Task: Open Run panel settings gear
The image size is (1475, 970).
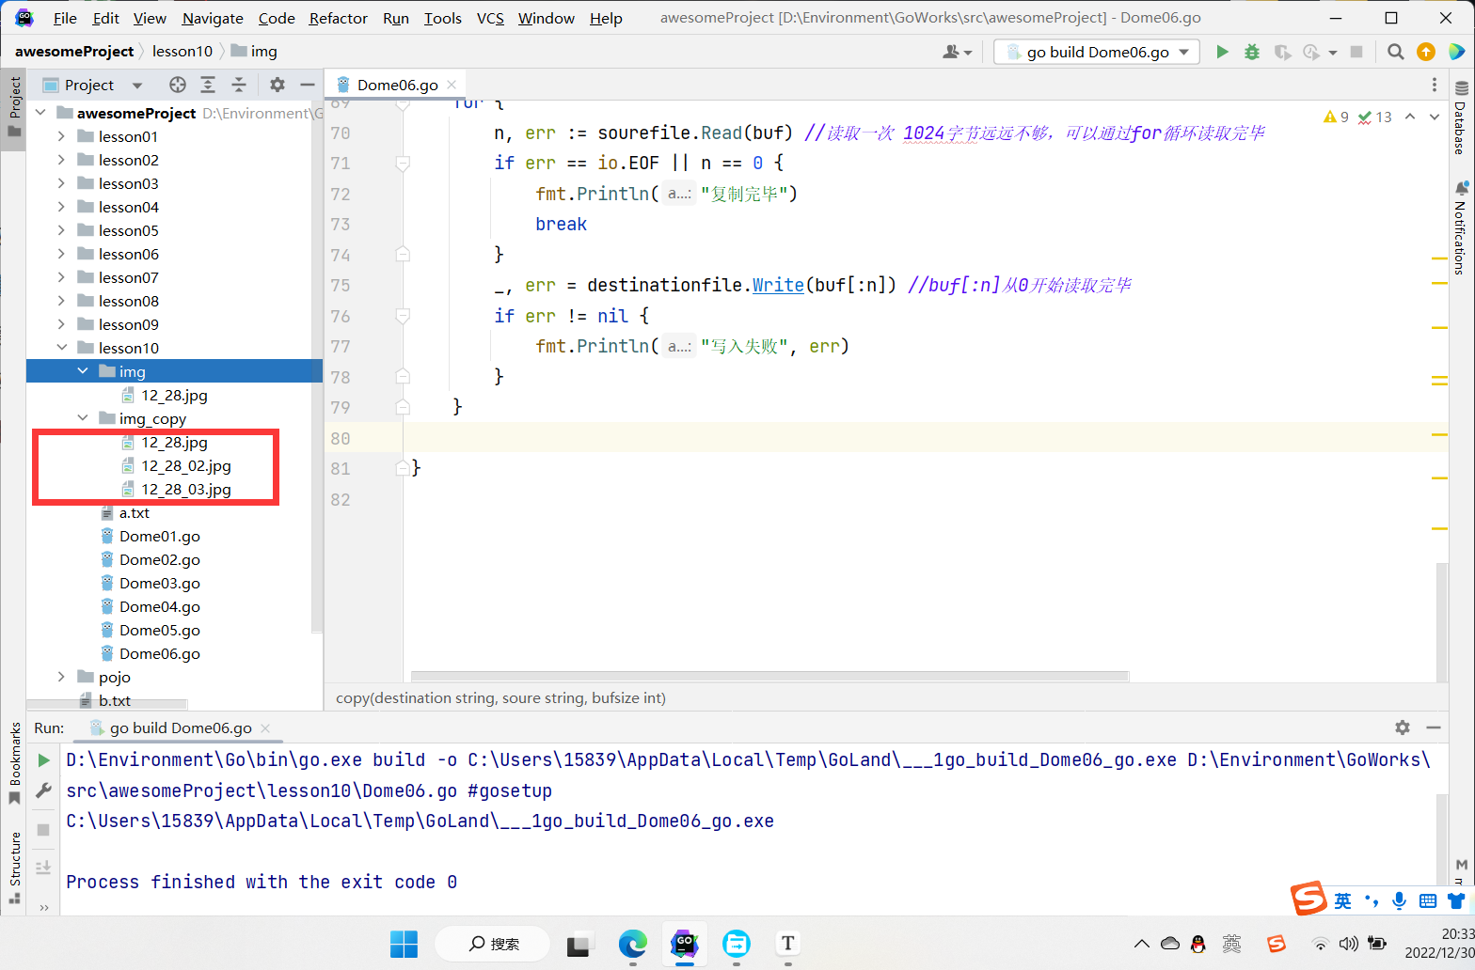Action: click(x=1403, y=727)
